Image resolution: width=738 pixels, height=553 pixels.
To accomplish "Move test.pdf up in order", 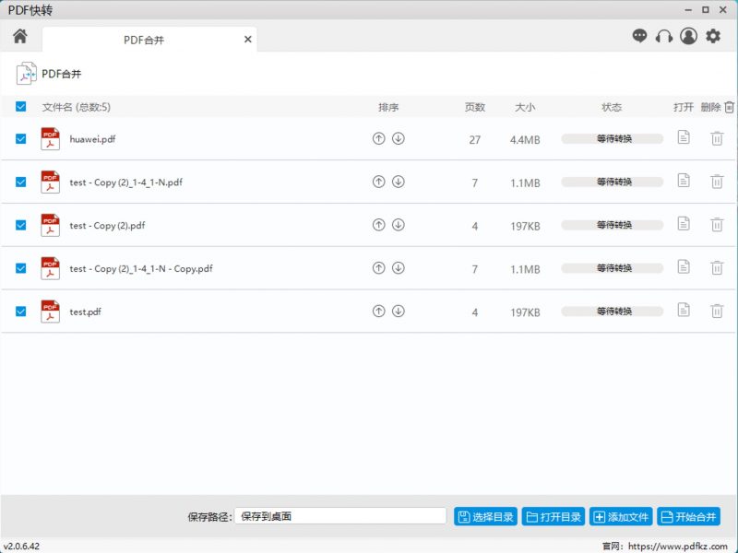I will point(378,312).
